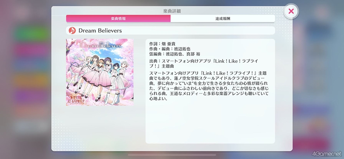Click the empty area of the description panel
Viewport: 344px width, 159px height.
point(210,122)
